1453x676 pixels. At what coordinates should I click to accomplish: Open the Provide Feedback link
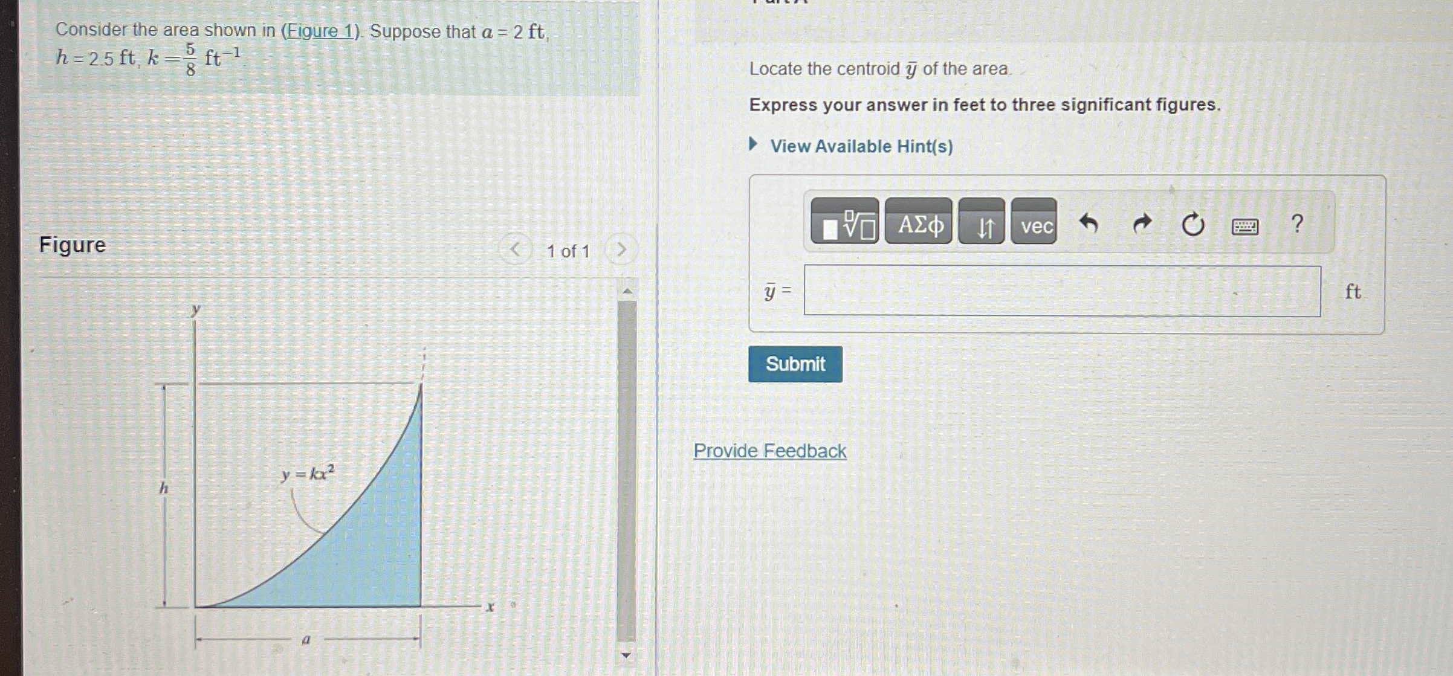(x=769, y=451)
